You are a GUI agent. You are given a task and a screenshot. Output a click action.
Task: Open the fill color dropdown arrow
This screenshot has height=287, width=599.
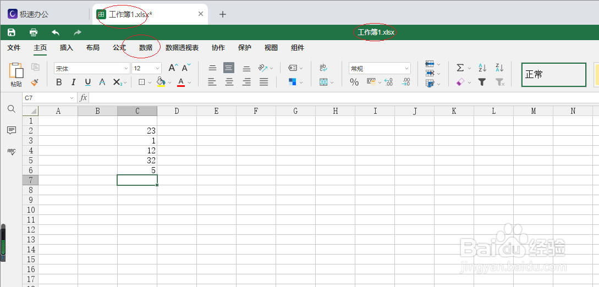click(x=169, y=82)
